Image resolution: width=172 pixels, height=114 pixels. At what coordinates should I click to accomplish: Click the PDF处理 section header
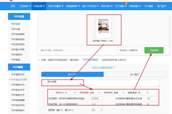pos(19,17)
